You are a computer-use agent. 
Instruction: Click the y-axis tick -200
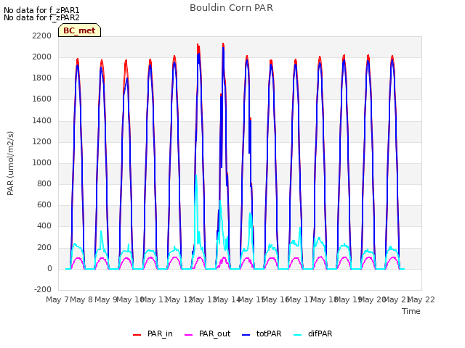coord(43,289)
